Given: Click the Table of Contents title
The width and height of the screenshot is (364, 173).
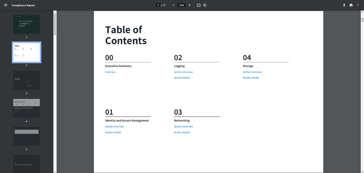Looking at the screenshot, I should (126, 35).
